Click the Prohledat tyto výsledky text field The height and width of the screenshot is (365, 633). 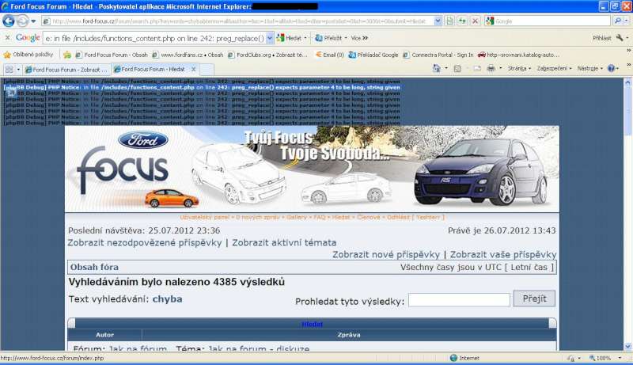coord(459,300)
